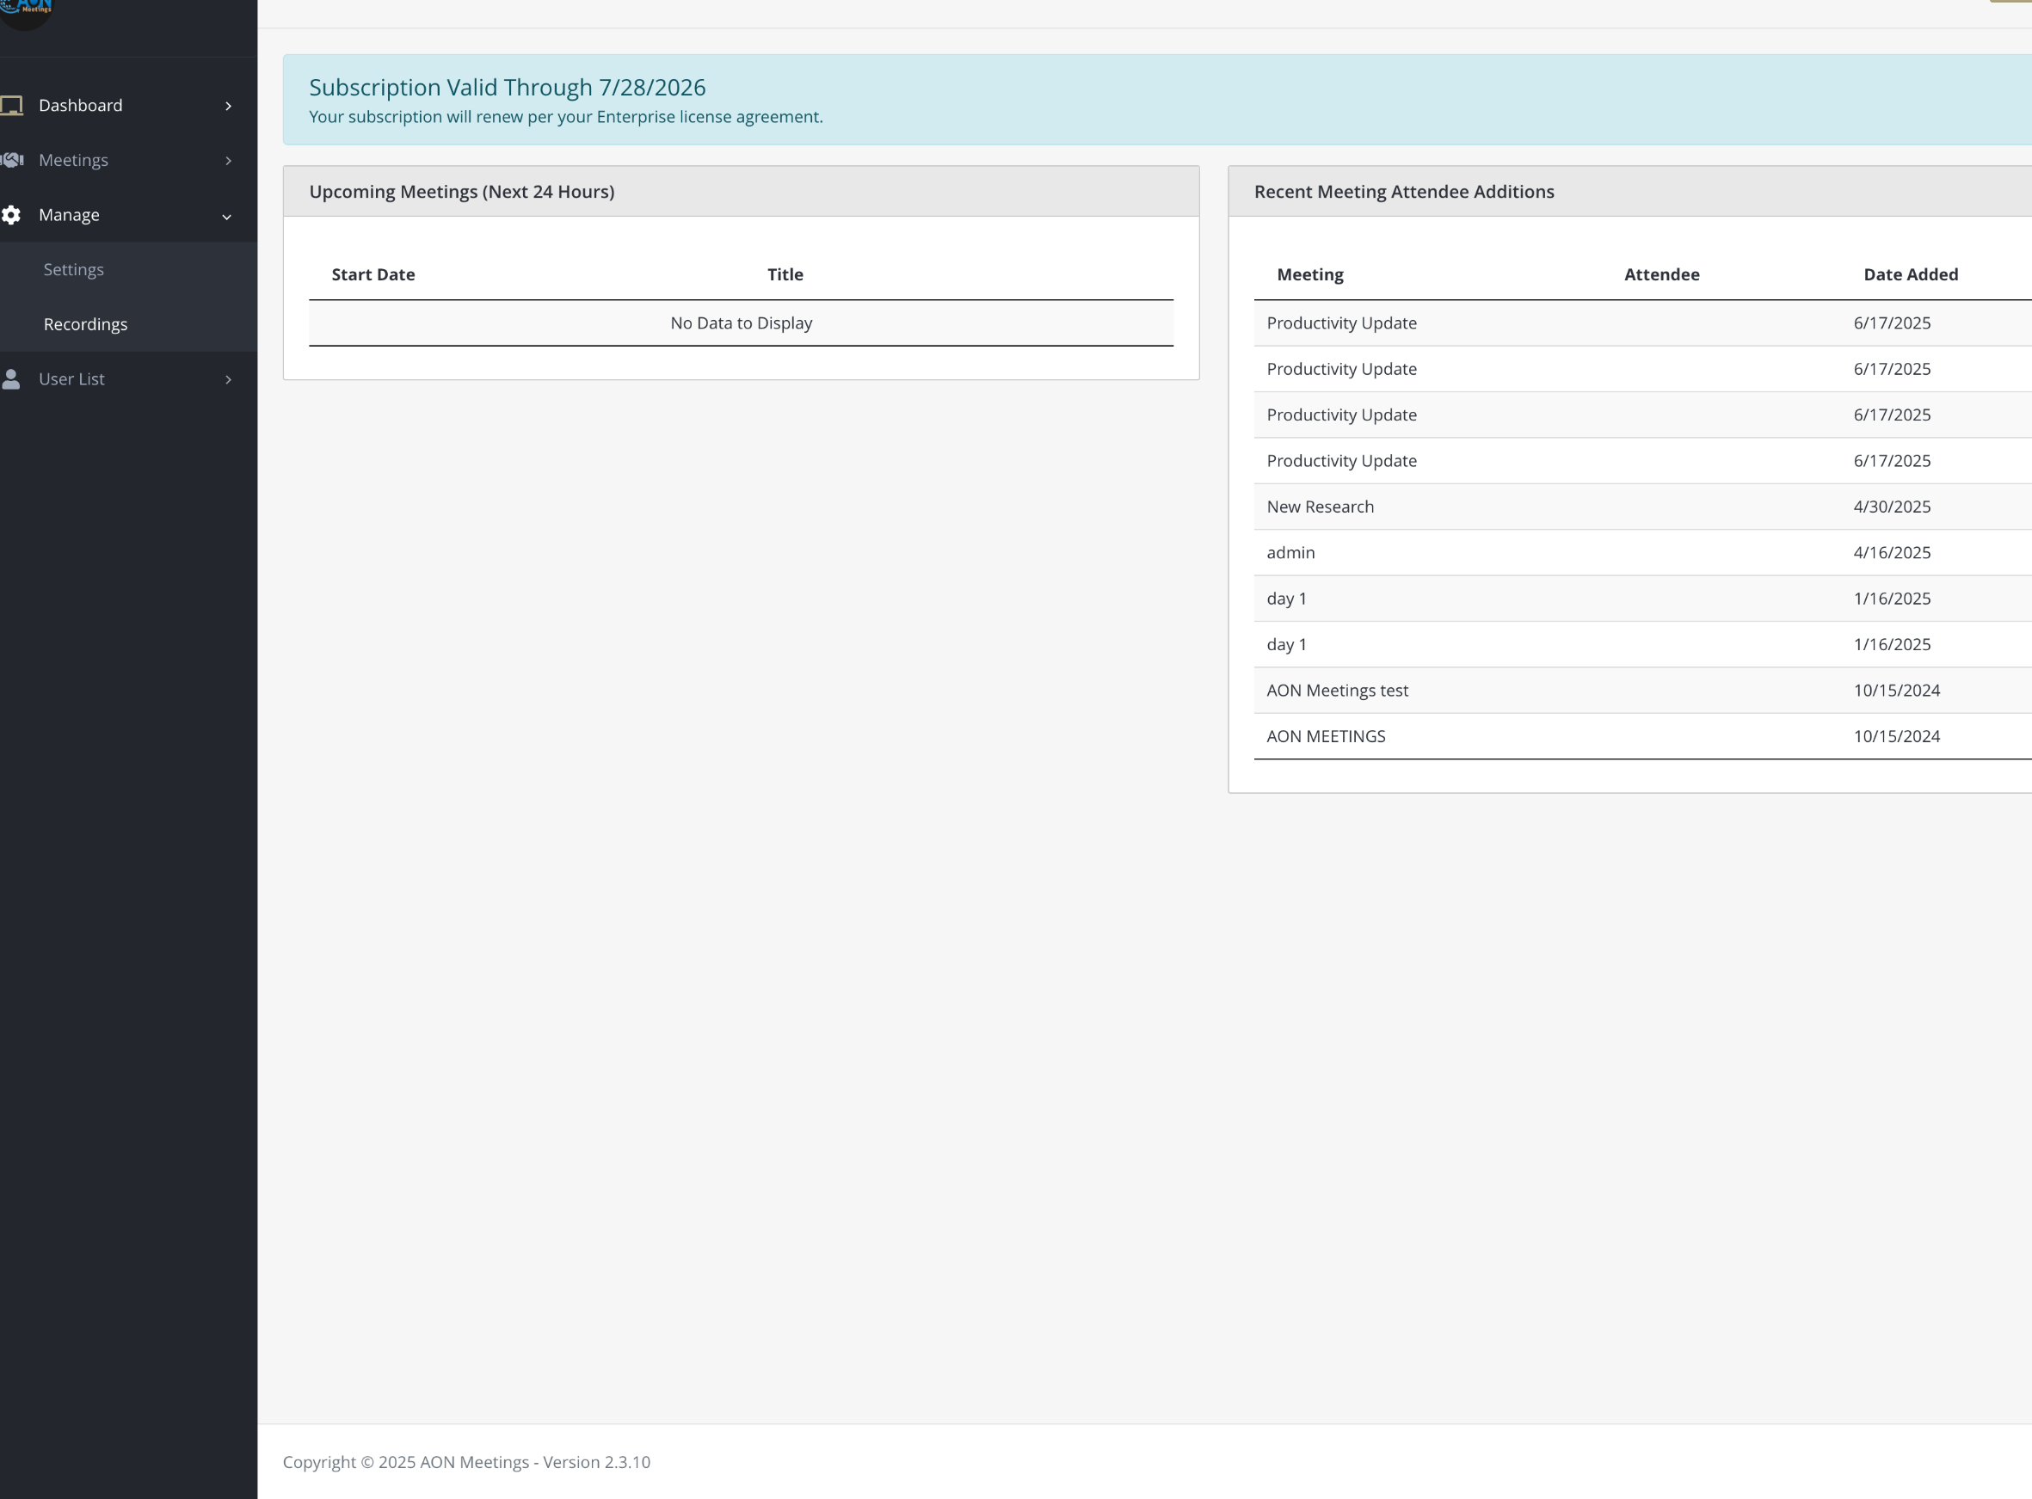2032x1499 pixels.
Task: Select the AON Meetings test row
Action: 1337,691
